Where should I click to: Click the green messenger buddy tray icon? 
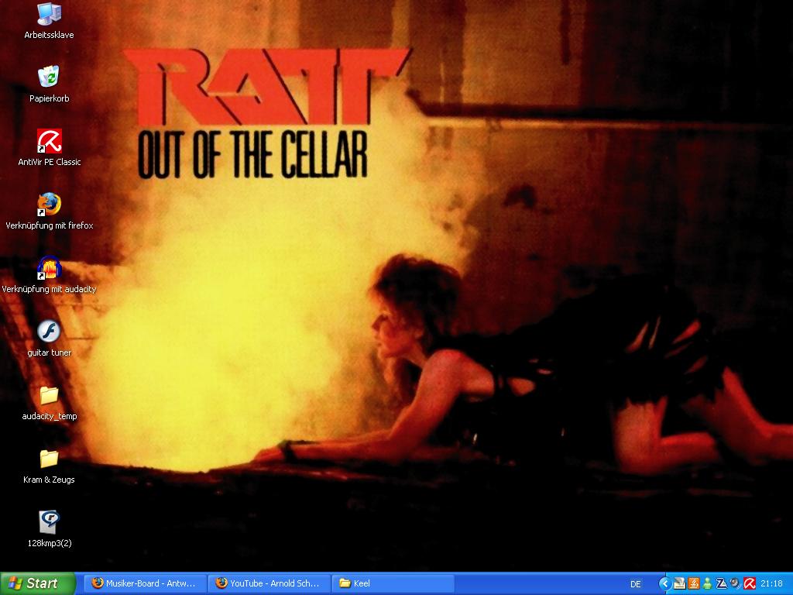708,584
